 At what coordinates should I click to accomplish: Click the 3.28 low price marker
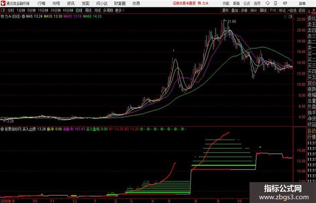[10, 121]
